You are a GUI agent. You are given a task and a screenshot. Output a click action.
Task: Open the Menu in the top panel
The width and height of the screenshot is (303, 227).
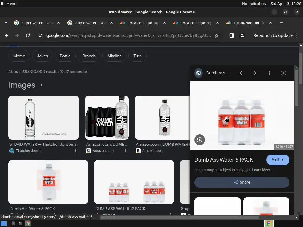(9, 4)
